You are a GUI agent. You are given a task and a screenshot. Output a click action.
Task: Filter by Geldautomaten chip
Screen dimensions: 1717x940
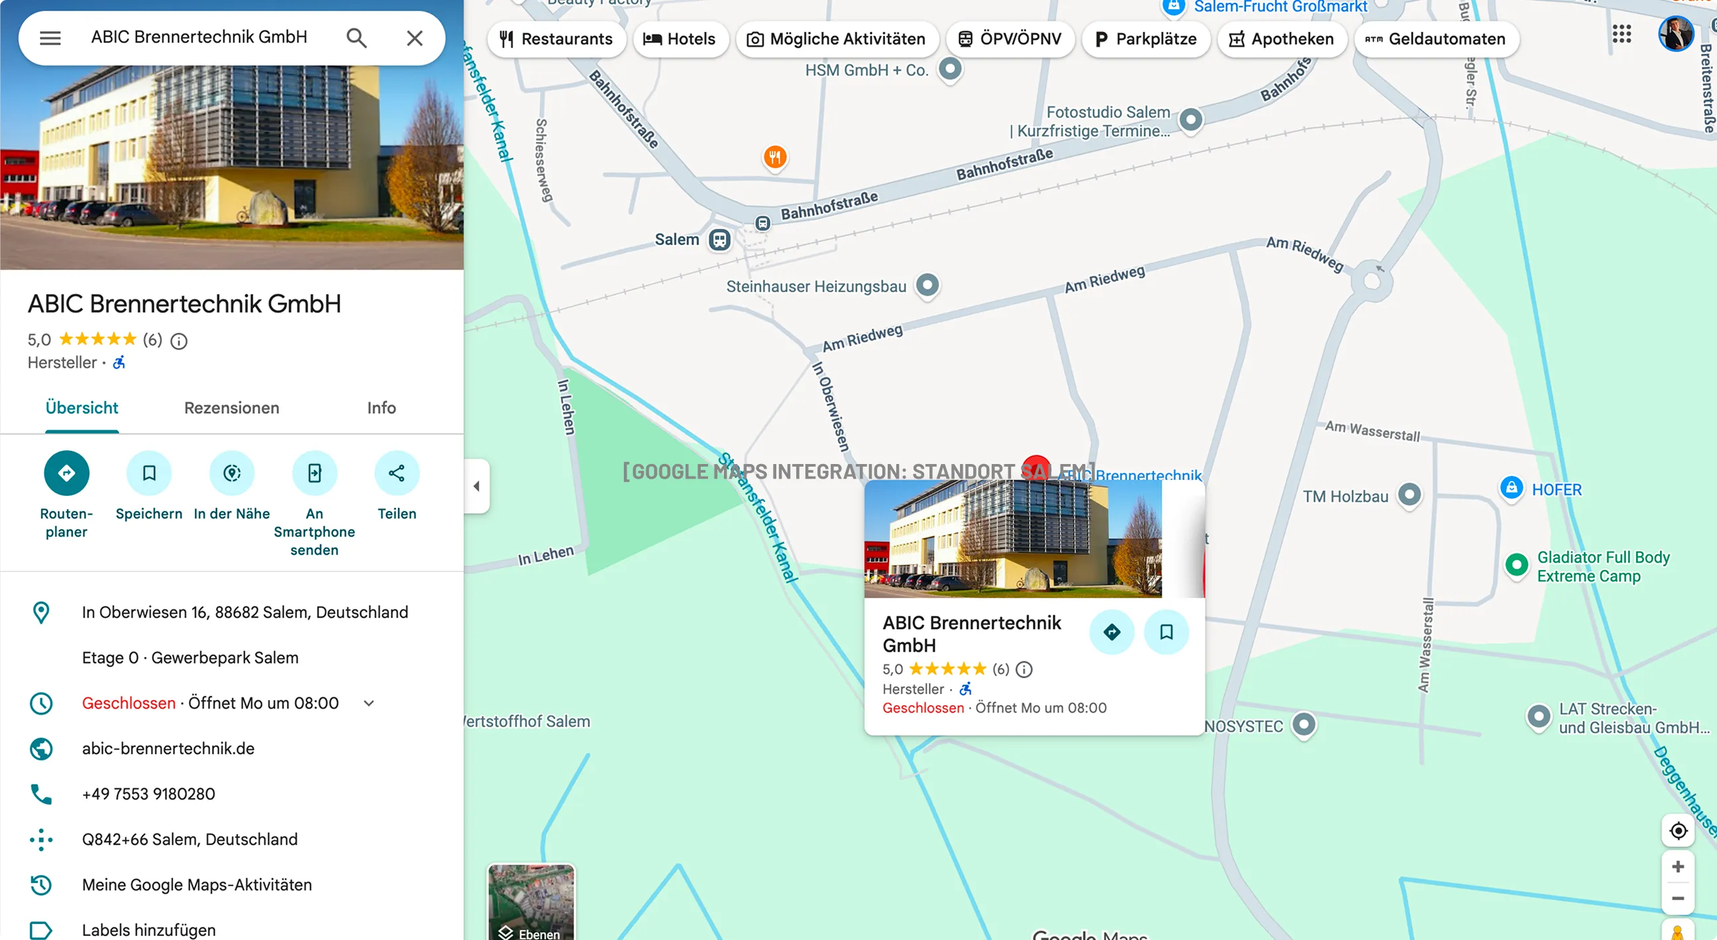point(1437,38)
